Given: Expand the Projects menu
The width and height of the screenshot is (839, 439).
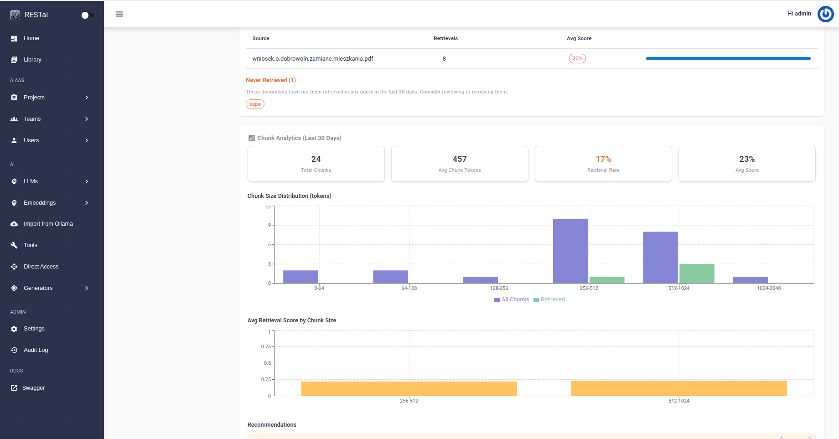Looking at the screenshot, I should [x=34, y=97].
